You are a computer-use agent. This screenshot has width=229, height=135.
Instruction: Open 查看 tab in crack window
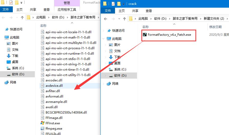pos(149,11)
